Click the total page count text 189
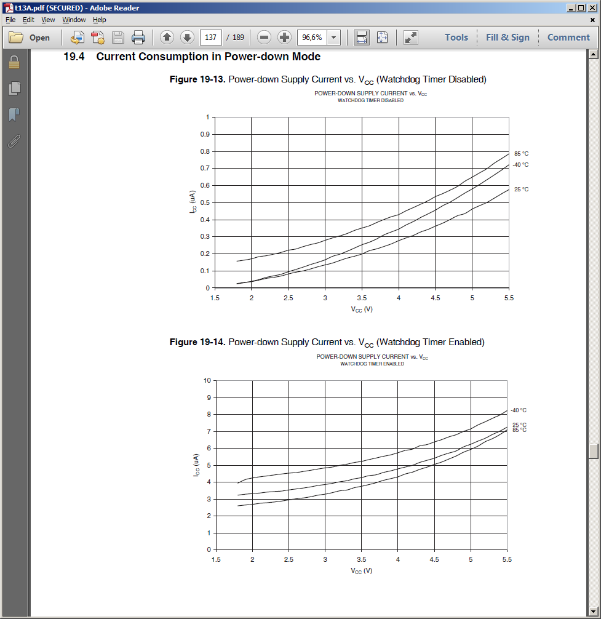601x619 pixels. click(238, 38)
